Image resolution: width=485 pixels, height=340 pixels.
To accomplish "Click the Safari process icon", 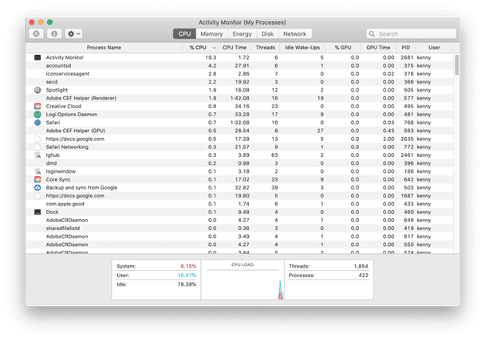I will tap(37, 123).
